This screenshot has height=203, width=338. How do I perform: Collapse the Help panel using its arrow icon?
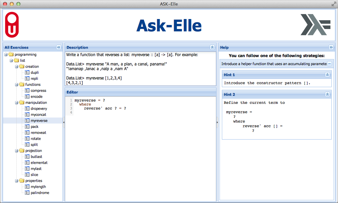coord(331,47)
